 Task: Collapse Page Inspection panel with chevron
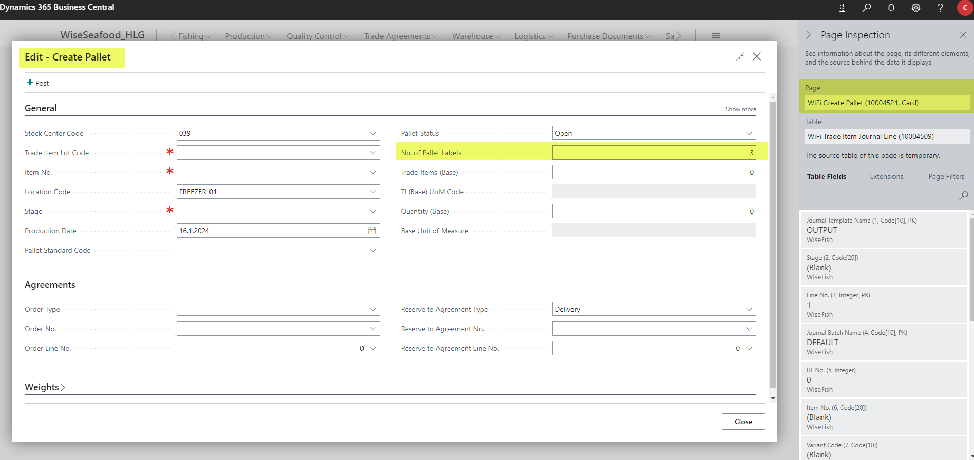[x=809, y=35]
